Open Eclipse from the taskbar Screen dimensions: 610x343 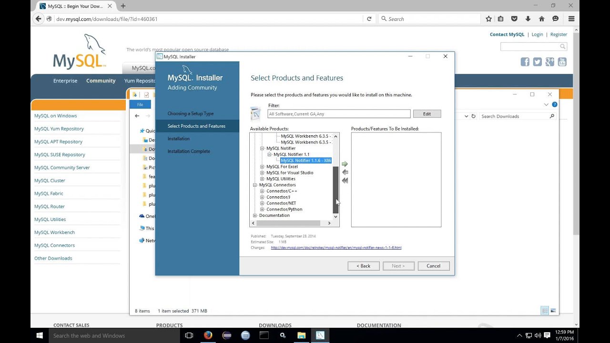[x=227, y=335]
